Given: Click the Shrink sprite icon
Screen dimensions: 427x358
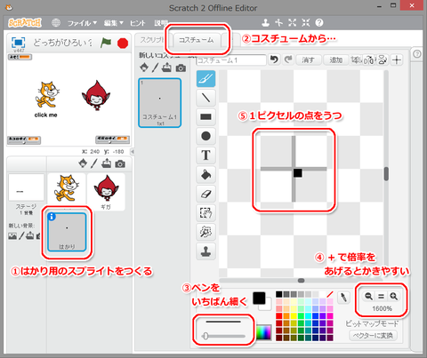Looking at the screenshot, I should coord(305,22).
